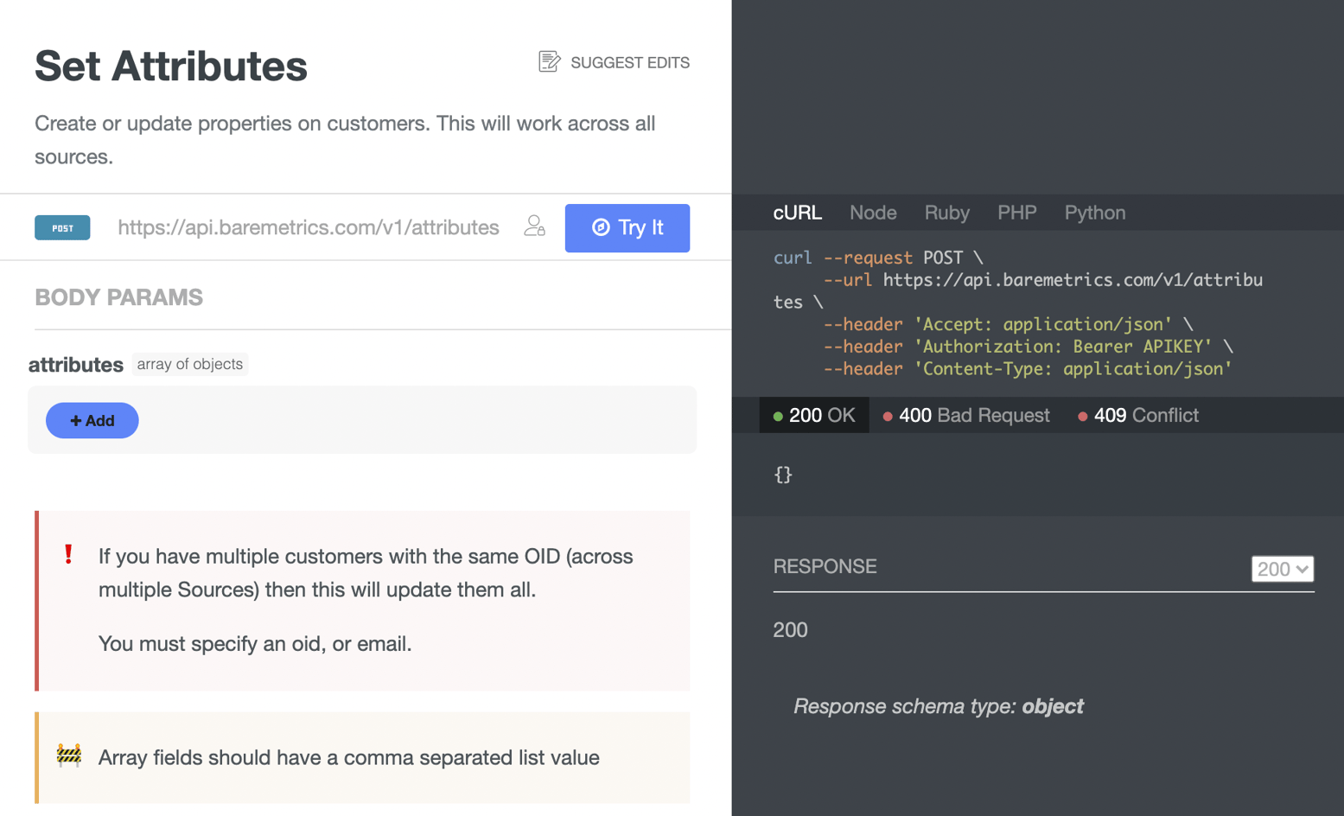Click the POST method badge
1344x816 pixels.
pyautogui.click(x=61, y=227)
